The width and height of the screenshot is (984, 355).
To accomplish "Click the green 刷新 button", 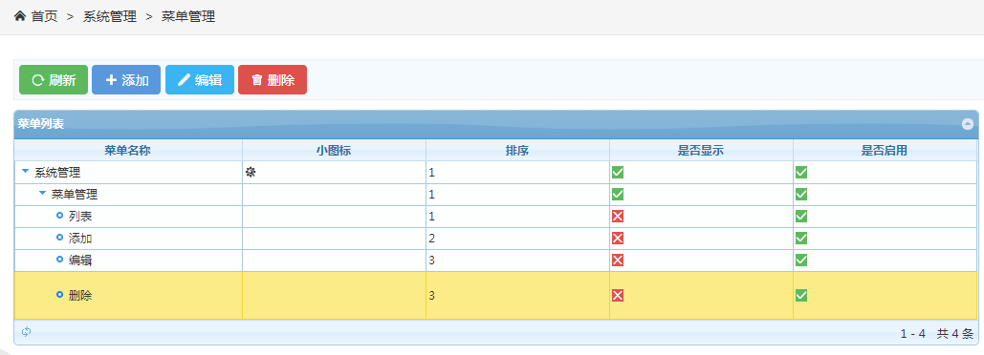I will pos(54,79).
